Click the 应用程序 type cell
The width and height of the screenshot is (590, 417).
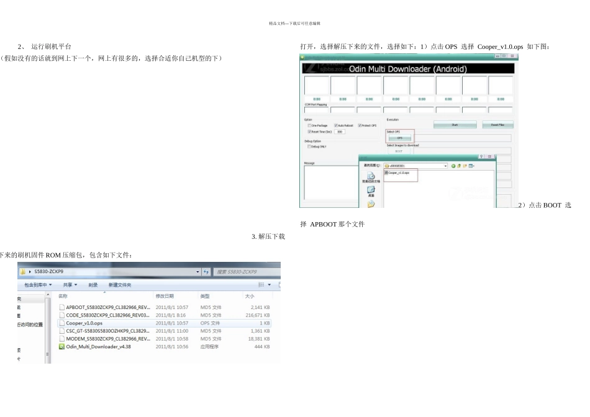pos(209,347)
